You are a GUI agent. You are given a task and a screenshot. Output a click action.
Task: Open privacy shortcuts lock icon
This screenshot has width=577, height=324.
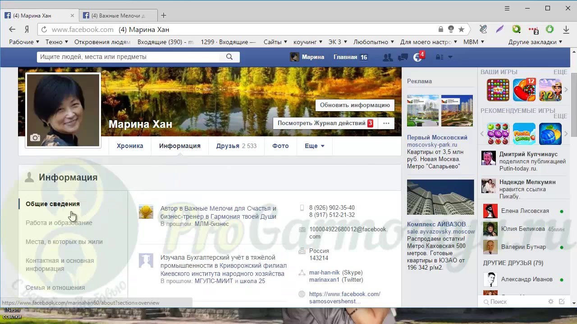click(x=440, y=57)
